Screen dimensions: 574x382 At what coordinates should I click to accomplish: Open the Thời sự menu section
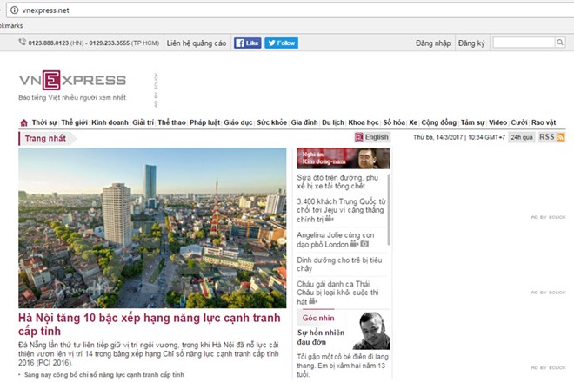click(x=45, y=123)
